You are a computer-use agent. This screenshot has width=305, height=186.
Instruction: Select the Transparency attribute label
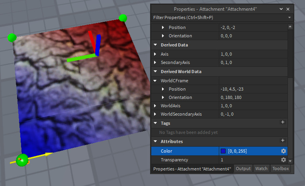[x=174, y=160]
